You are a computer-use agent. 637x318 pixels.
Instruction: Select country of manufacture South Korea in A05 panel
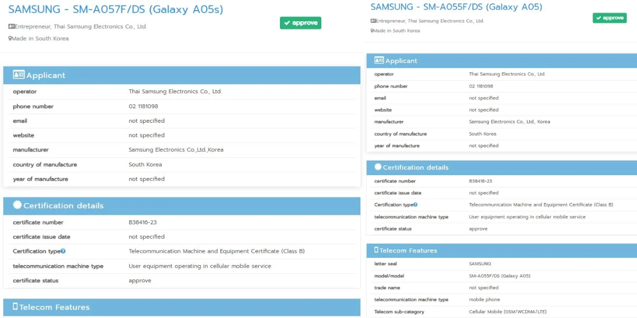(x=482, y=134)
